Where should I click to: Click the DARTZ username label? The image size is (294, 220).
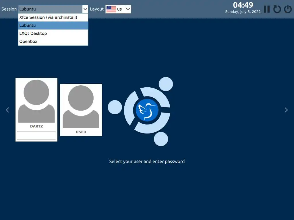(x=36, y=126)
